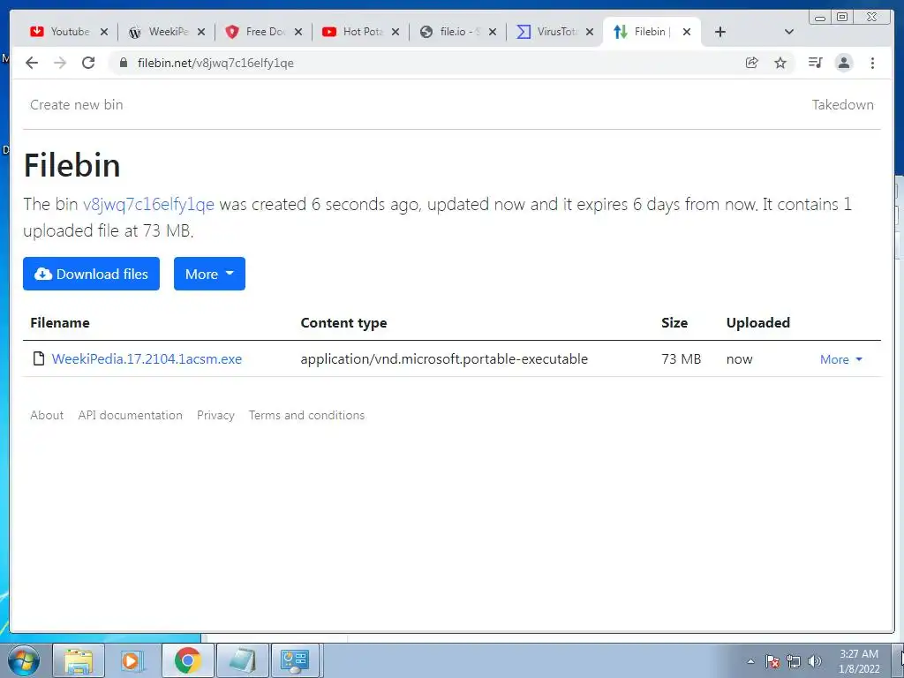Click the file icon beside WeekiPedia exe
Screen dimensions: 904x678
(x=39, y=358)
